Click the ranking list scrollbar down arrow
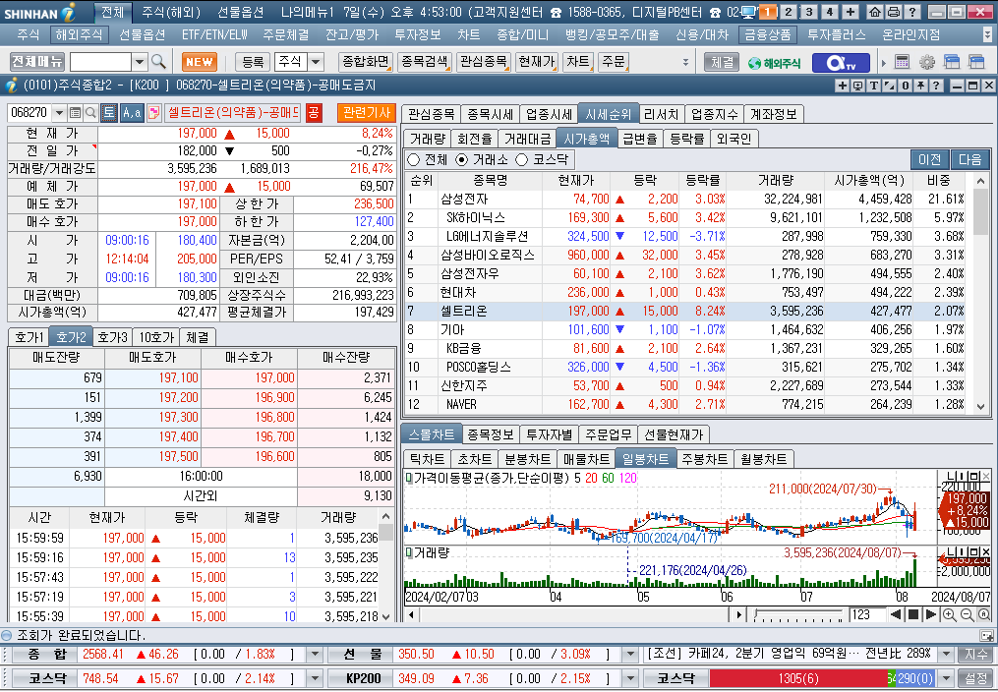 click(x=980, y=406)
